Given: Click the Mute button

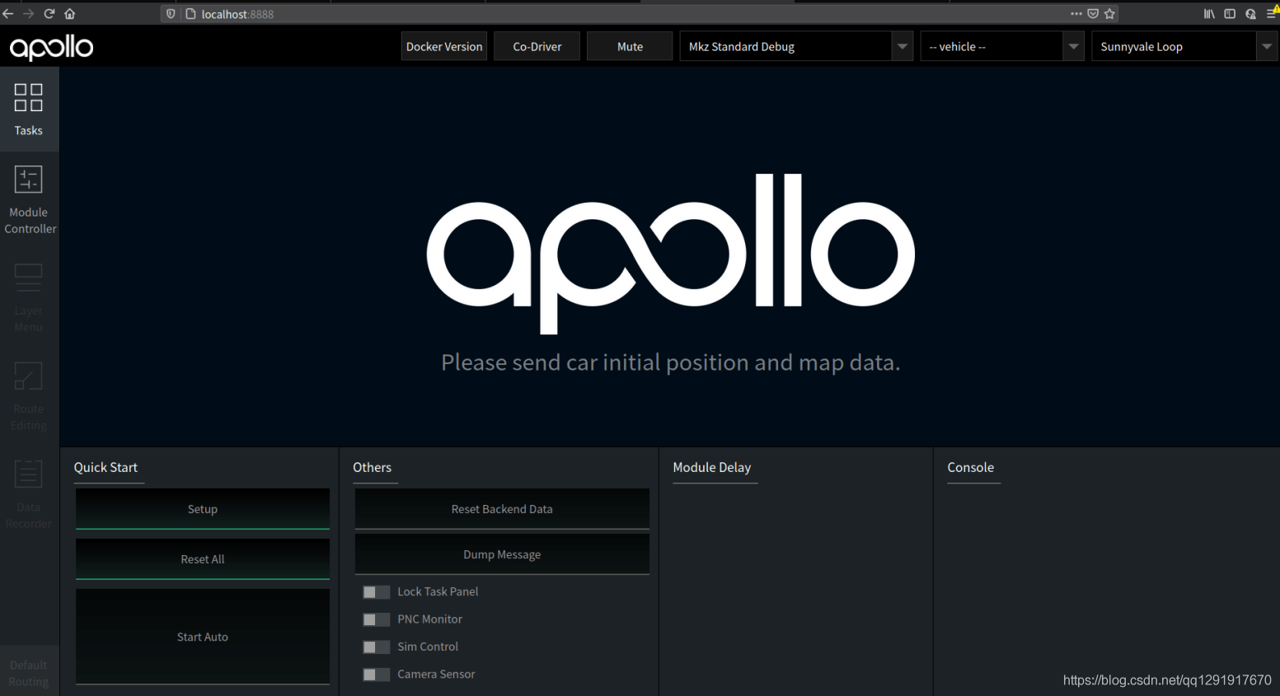Looking at the screenshot, I should coord(630,47).
